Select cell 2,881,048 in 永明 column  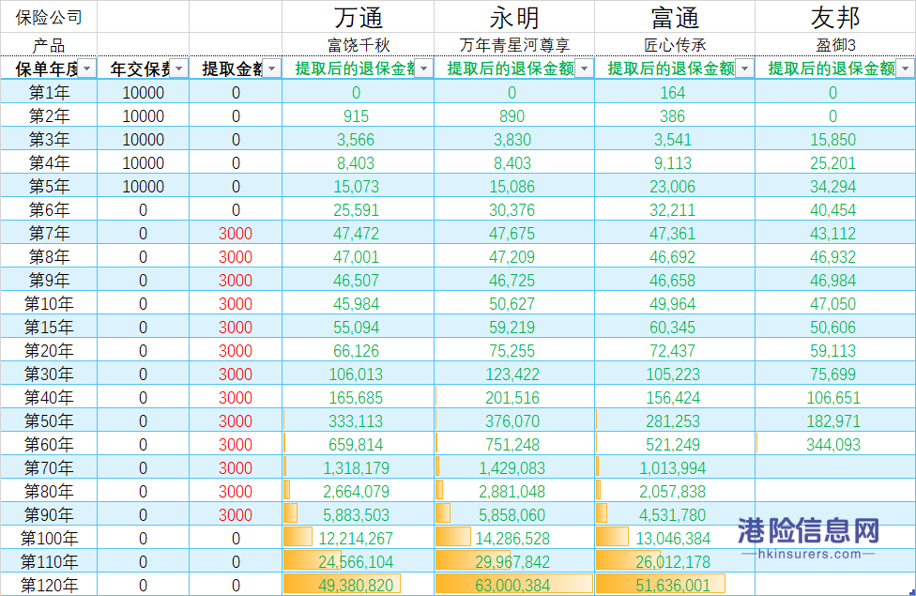tap(514, 491)
